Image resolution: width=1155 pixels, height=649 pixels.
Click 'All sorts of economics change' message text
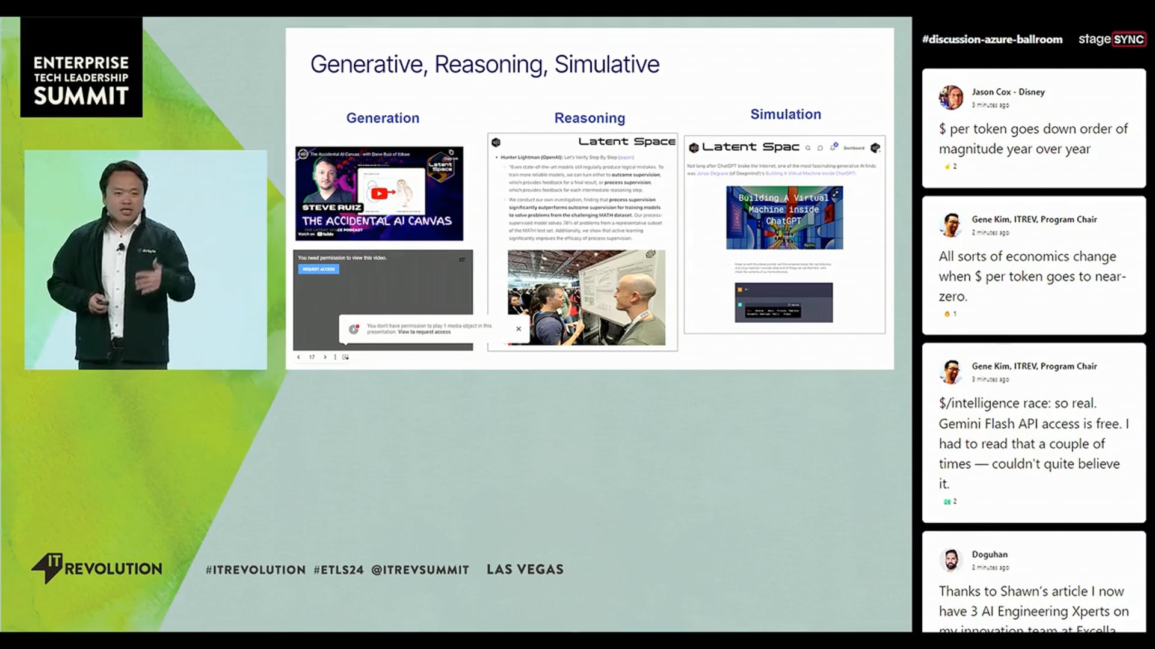(1032, 276)
